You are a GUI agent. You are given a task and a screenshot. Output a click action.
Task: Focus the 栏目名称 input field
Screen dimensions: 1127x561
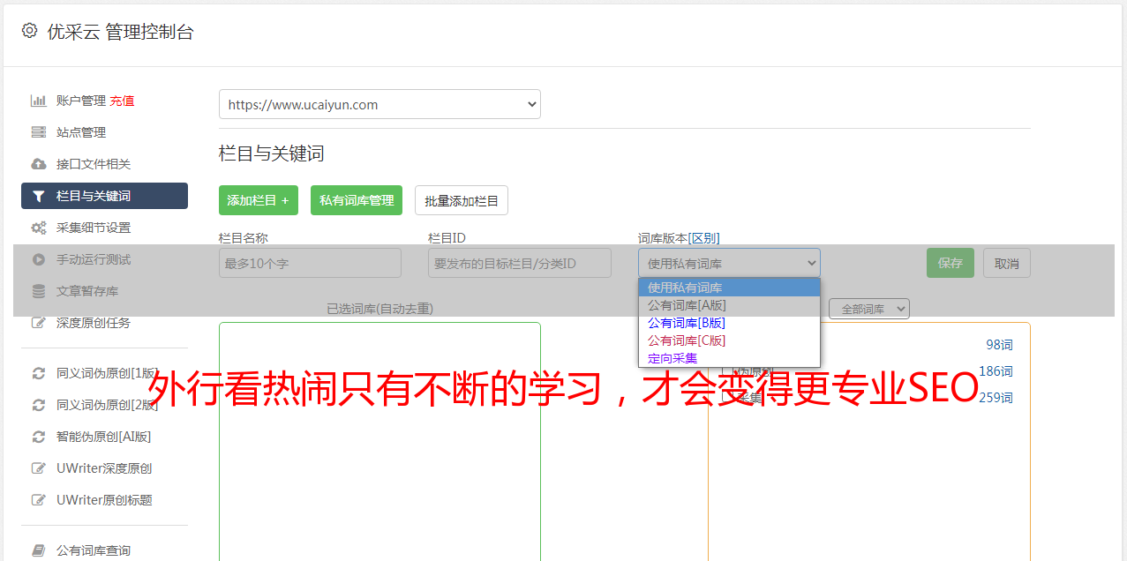[x=310, y=263]
